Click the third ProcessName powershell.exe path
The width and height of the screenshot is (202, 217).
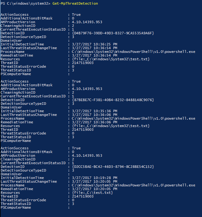(x=133, y=185)
